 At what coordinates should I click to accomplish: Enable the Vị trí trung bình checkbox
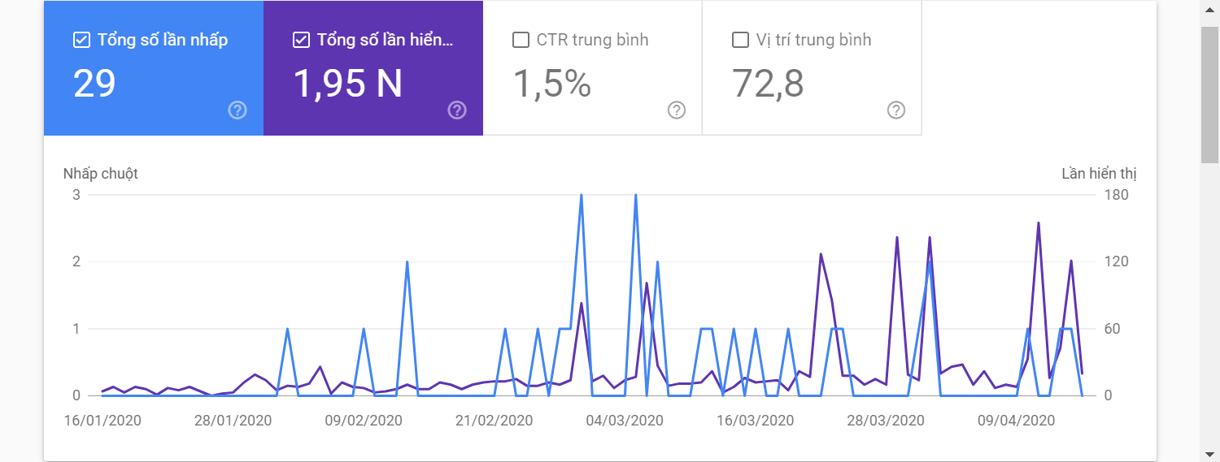click(x=740, y=40)
